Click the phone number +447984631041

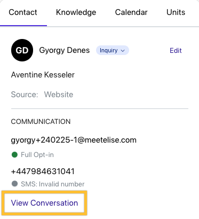[x=43, y=171]
